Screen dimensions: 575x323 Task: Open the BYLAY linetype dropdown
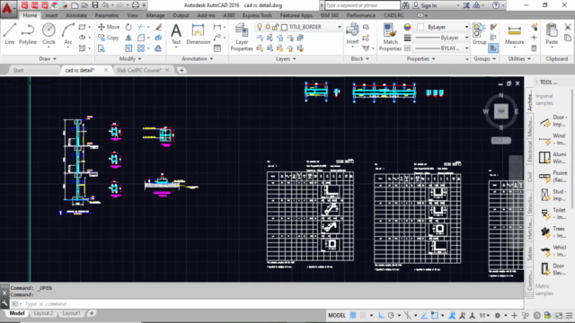pos(466,48)
